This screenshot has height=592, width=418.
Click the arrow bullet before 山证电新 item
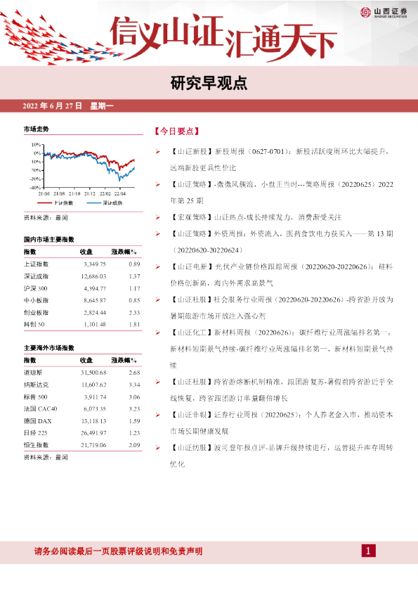[x=158, y=266]
